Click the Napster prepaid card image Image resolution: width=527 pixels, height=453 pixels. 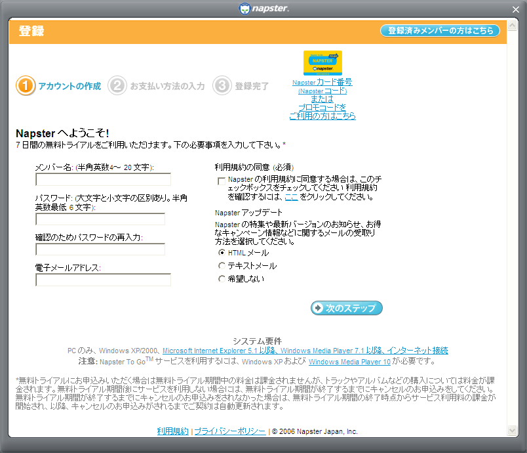tap(322, 63)
